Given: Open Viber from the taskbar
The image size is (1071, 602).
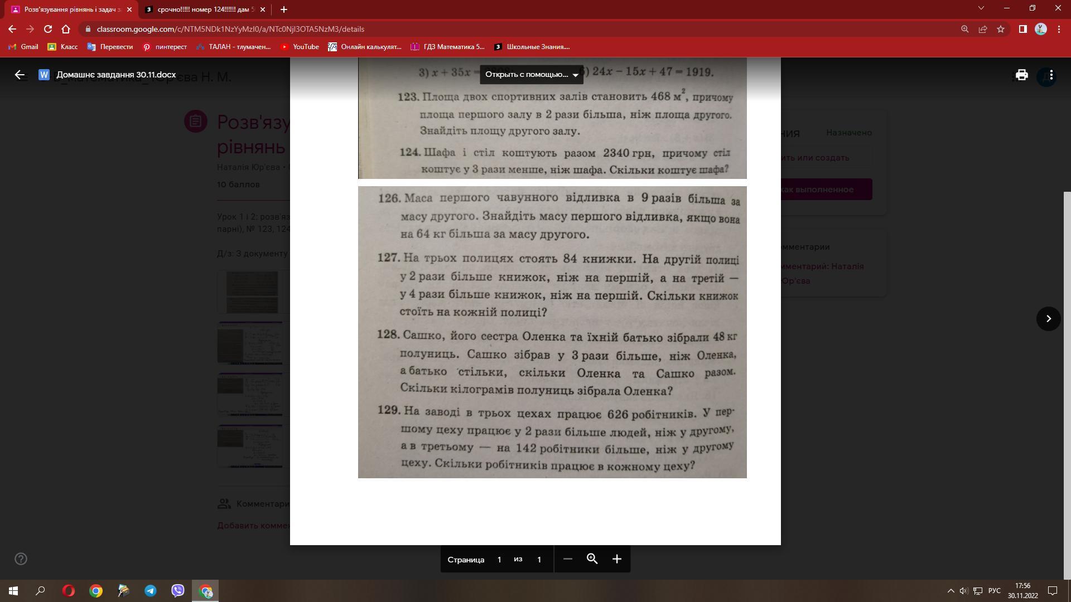Looking at the screenshot, I should click(178, 591).
